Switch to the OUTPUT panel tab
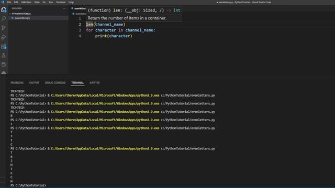The height and width of the screenshot is (188, 335). click(x=34, y=83)
